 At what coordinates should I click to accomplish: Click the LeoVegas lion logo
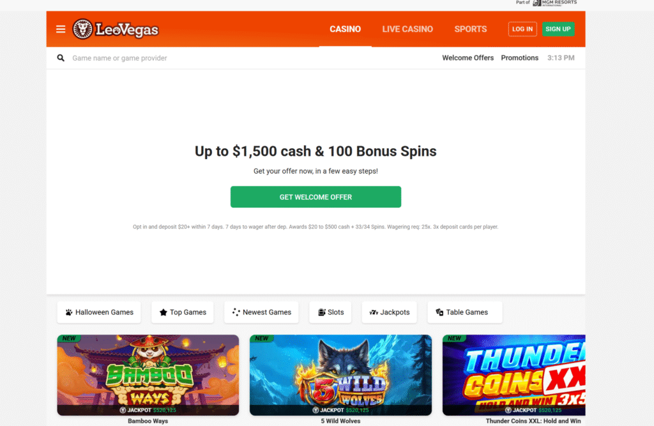point(82,29)
